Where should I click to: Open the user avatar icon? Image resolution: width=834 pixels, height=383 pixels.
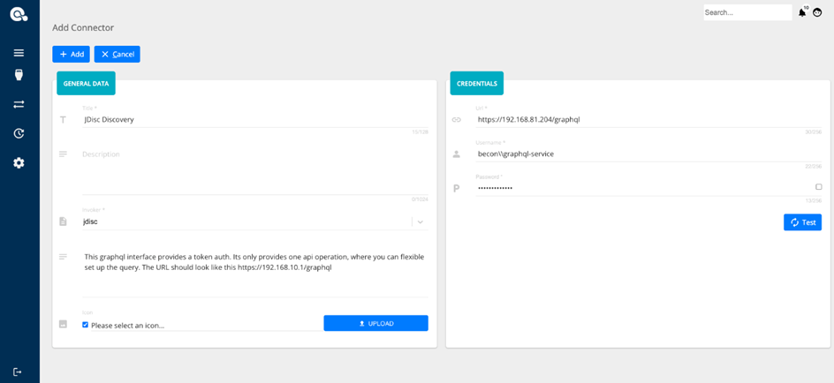coord(818,12)
